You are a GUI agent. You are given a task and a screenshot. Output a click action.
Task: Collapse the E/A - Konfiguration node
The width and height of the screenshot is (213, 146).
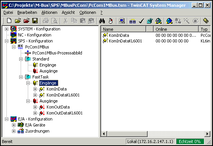6,119
